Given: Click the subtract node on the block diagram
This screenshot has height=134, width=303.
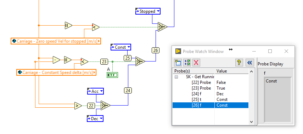Looking at the screenshot, I should tap(56, 60).
